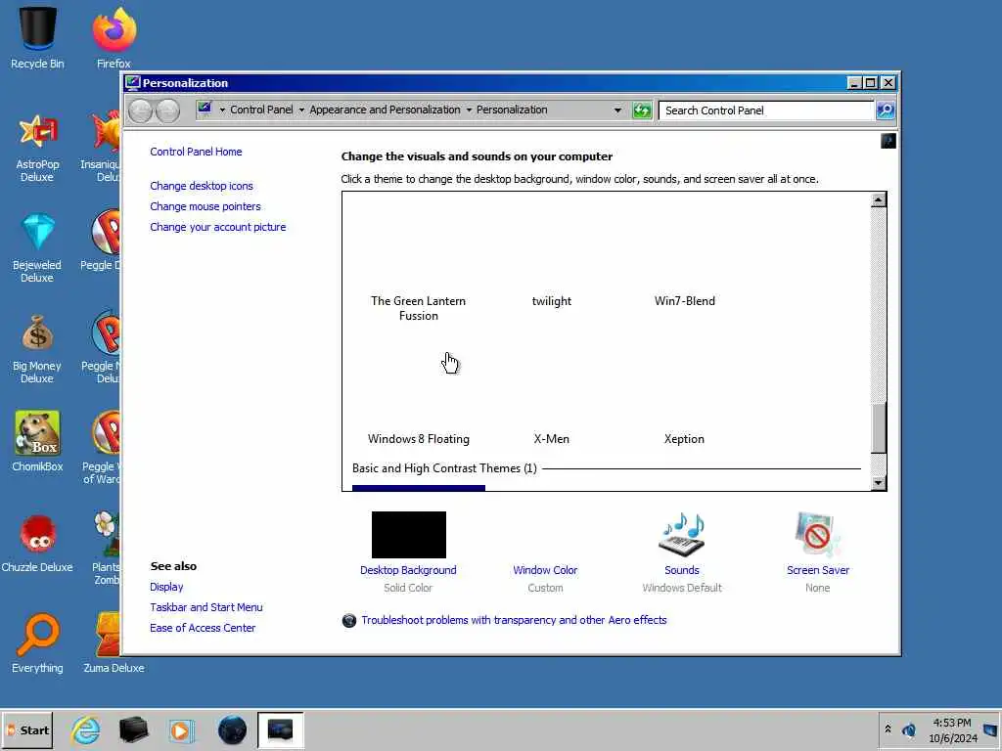Open Big Money Deluxe desktop icon
The image size is (1002, 751).
click(37, 349)
